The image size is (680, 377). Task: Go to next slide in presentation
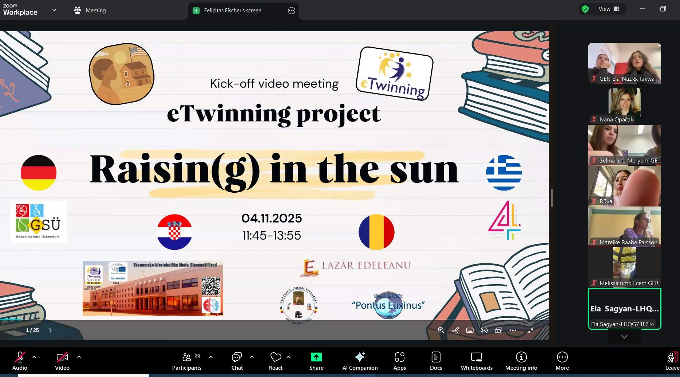pyautogui.click(x=50, y=330)
